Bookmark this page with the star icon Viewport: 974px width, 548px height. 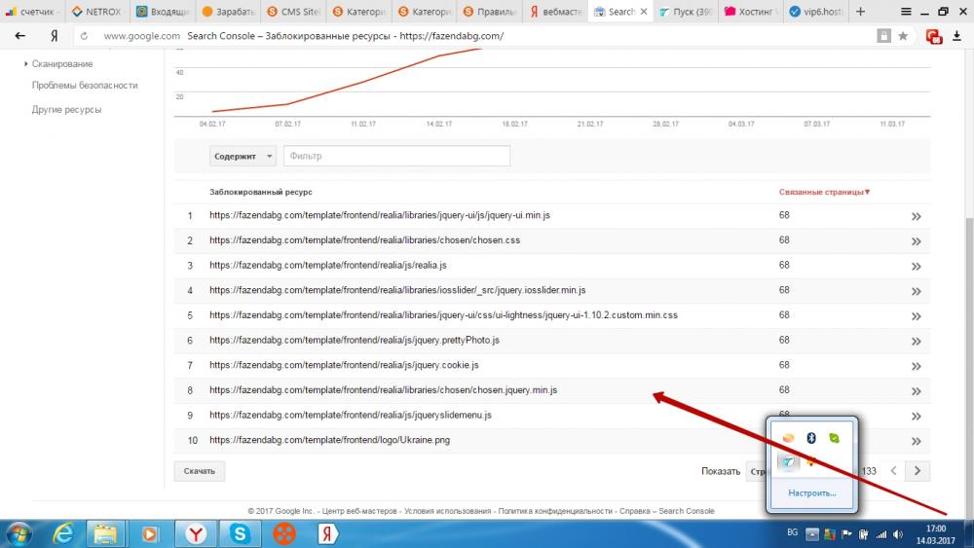[x=903, y=36]
